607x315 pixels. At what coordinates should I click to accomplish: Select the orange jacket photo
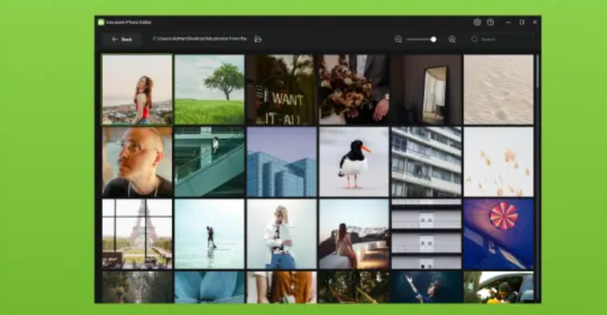[x=282, y=287]
